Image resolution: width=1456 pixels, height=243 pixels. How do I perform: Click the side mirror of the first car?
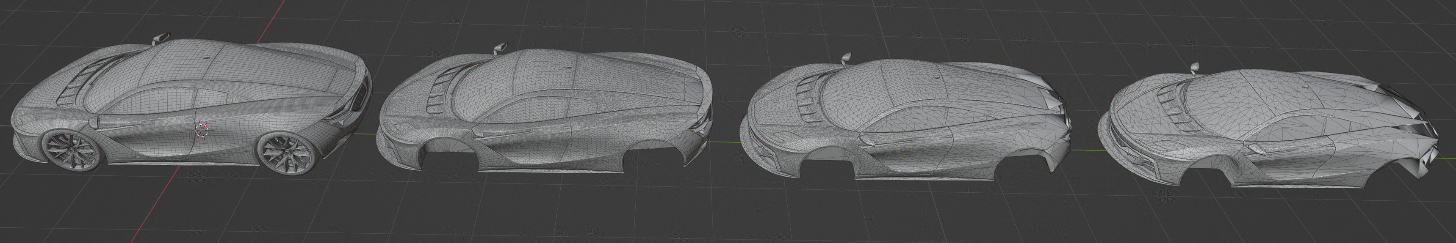[161, 39]
